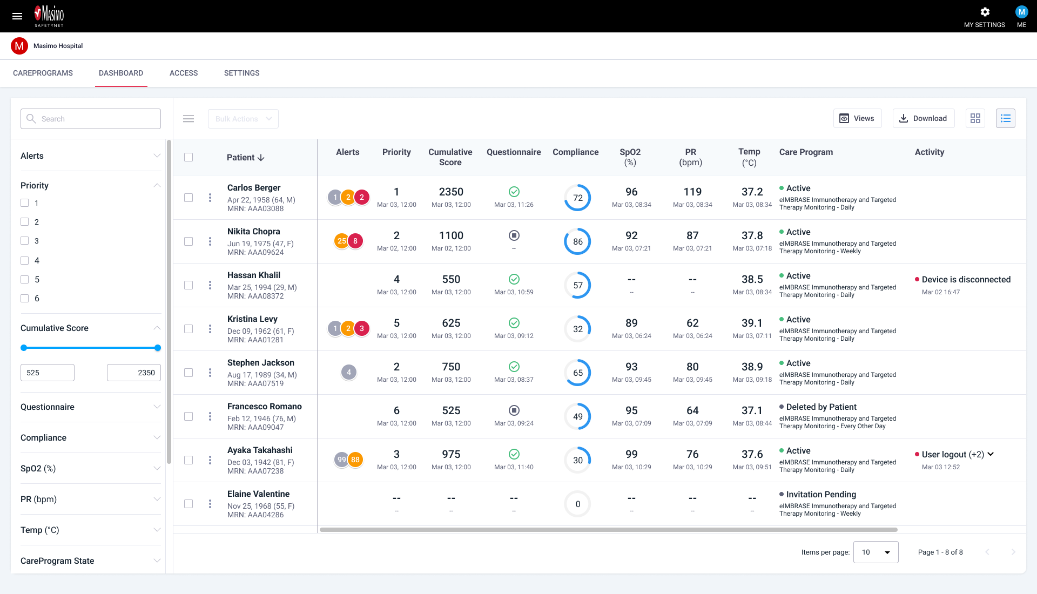Image resolution: width=1037 pixels, height=594 pixels.
Task: Tick the select-all patients checkbox
Action: click(188, 157)
